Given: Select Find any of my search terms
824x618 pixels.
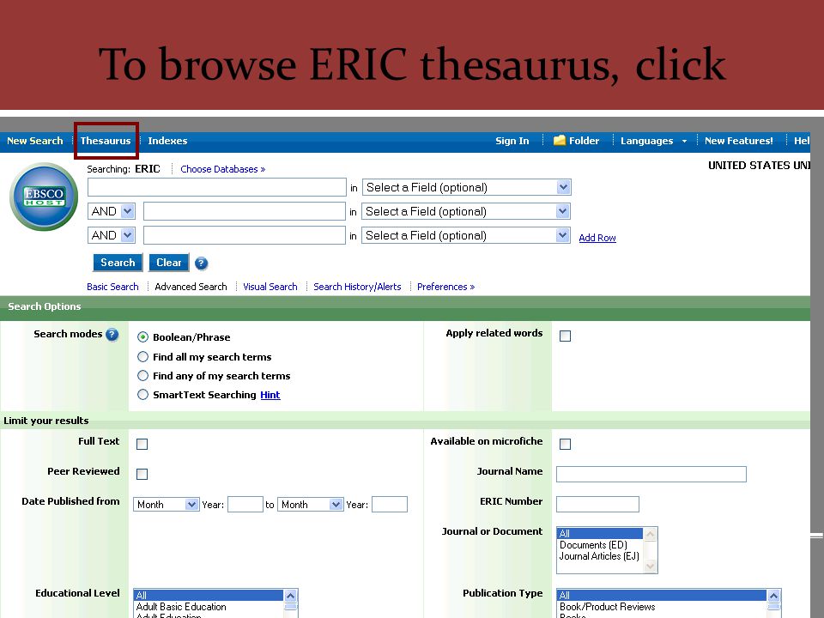Looking at the screenshot, I should click(142, 376).
